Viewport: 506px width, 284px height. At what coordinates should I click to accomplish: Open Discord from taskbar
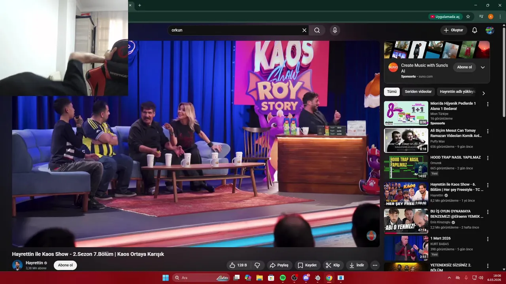306,278
